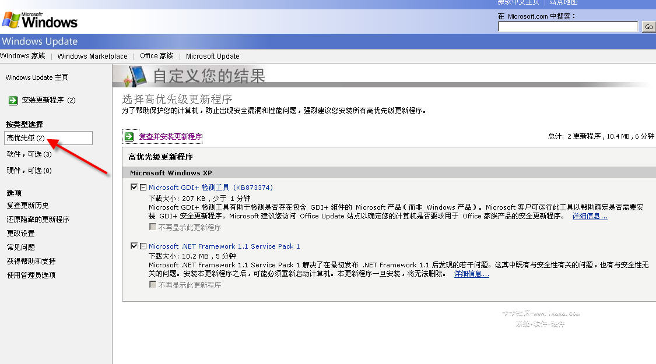Image resolution: width=656 pixels, height=364 pixels.
Task: Open 更改设置
Action: (20, 233)
